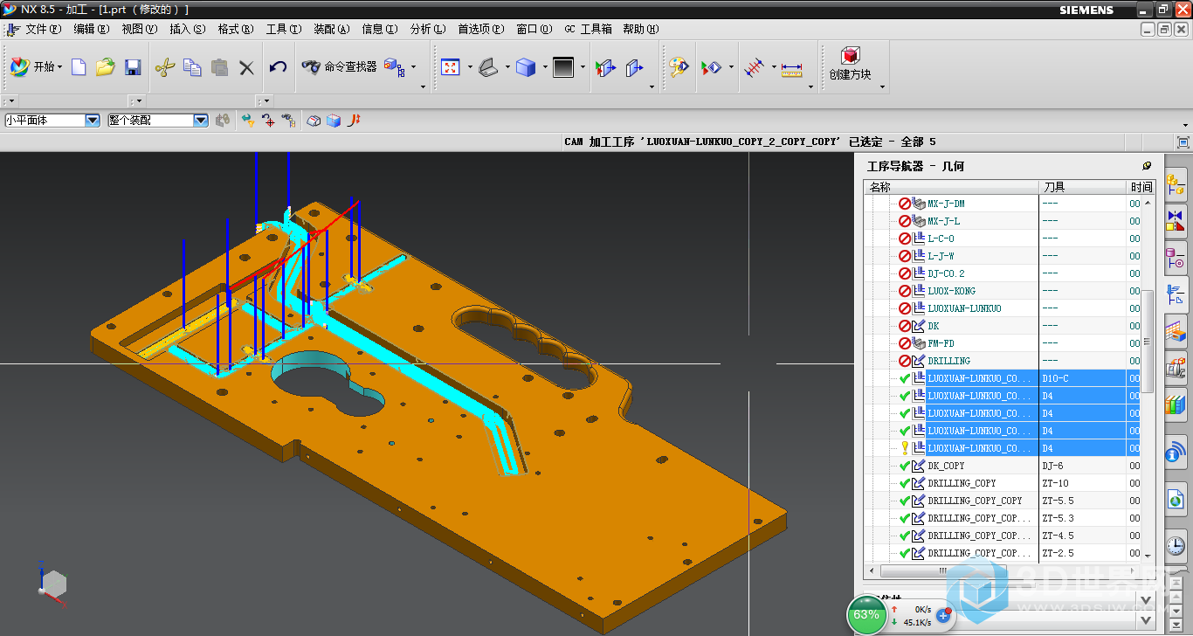The width and height of the screenshot is (1193, 636).
Task: Sort by the 刀具 column header
Action: (1083, 187)
